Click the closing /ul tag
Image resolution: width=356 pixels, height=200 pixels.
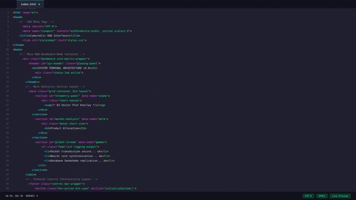[42, 165]
